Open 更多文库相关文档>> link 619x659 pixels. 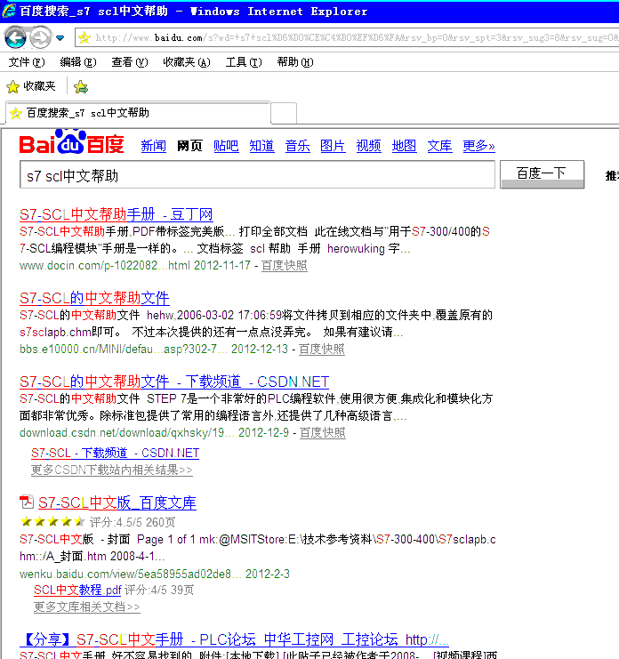(x=86, y=607)
